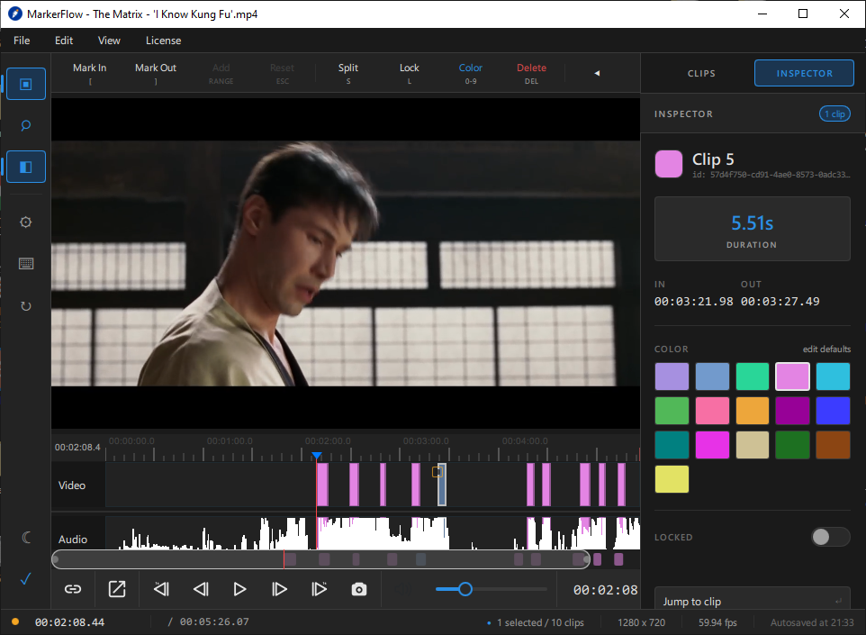
Task: Click Split toolbar button
Action: click(348, 73)
